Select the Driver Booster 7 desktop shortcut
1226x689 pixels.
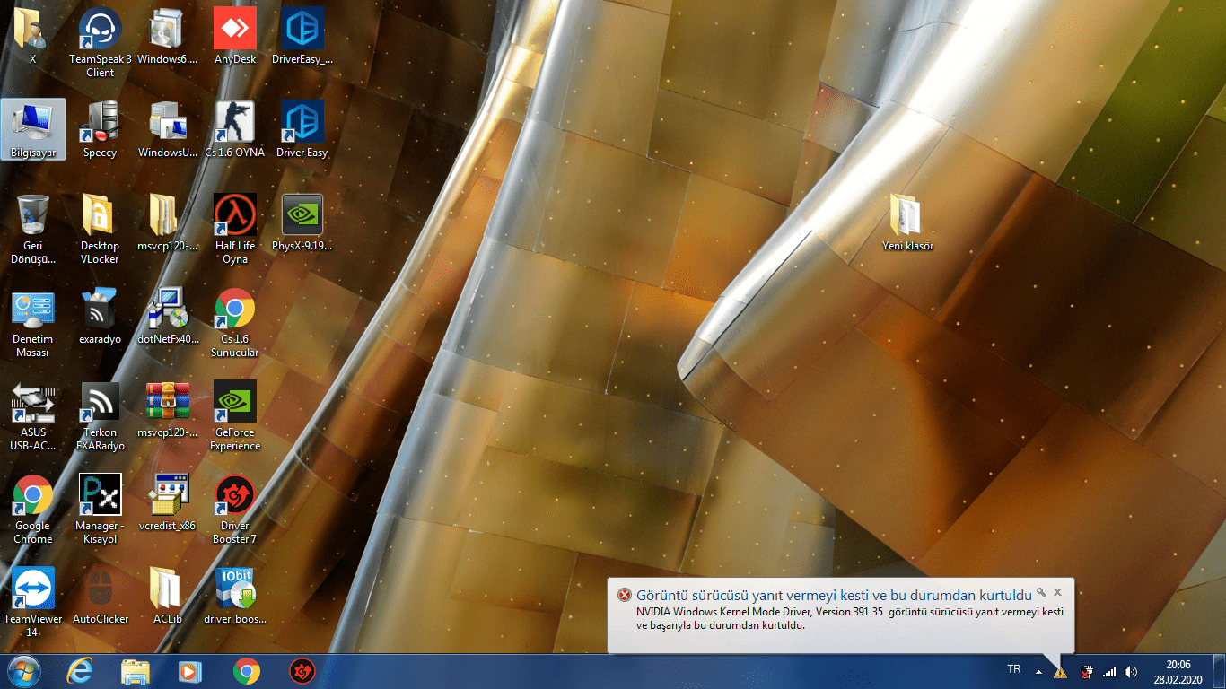pyautogui.click(x=235, y=509)
